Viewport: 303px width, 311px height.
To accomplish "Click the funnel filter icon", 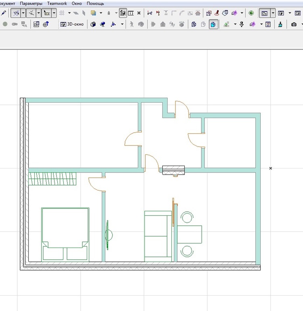I will [x=242, y=24].
